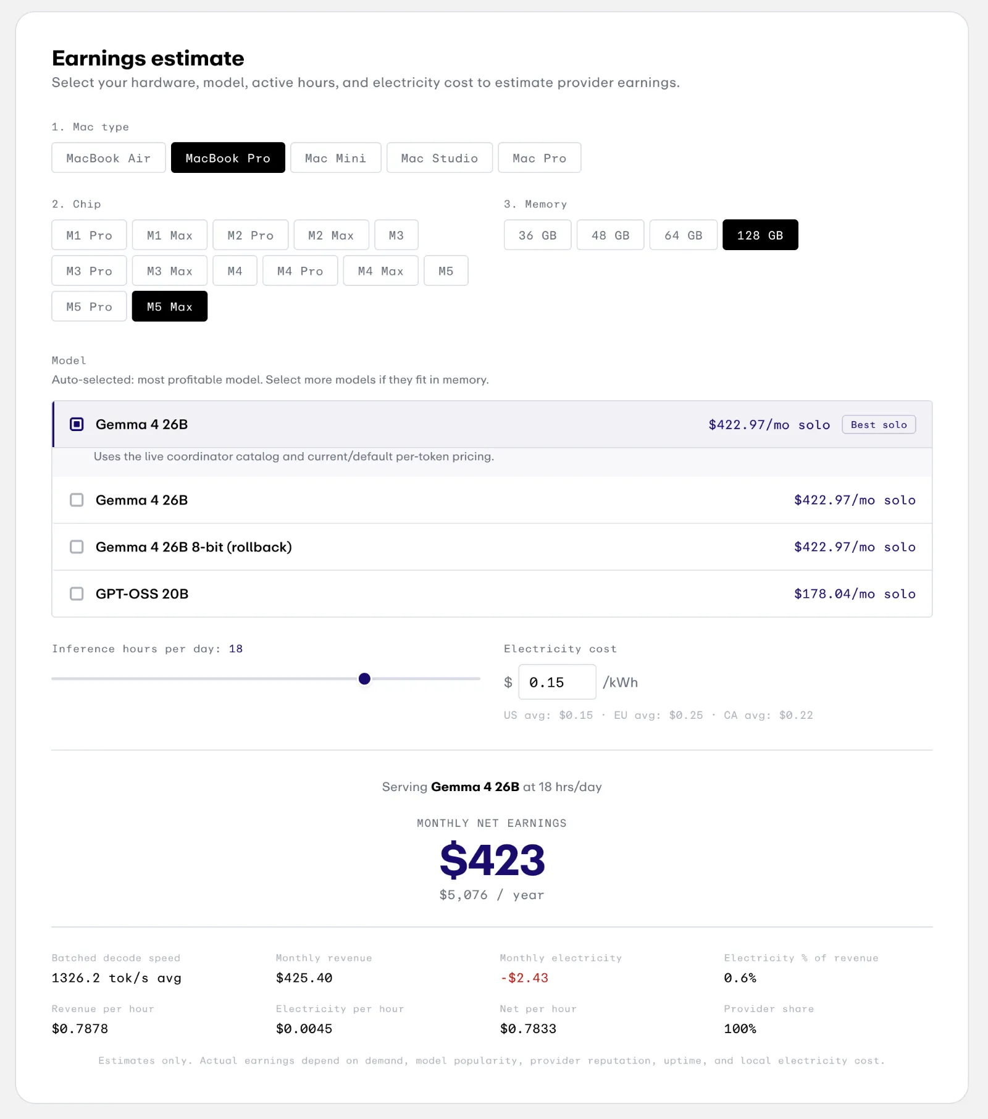Set memory to 128 GB
The height and width of the screenshot is (1119, 988).
tap(760, 235)
